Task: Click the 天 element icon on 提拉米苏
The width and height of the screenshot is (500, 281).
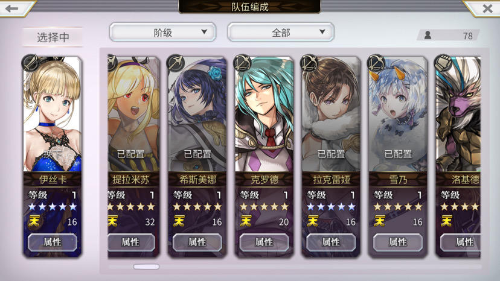Action: [112, 221]
